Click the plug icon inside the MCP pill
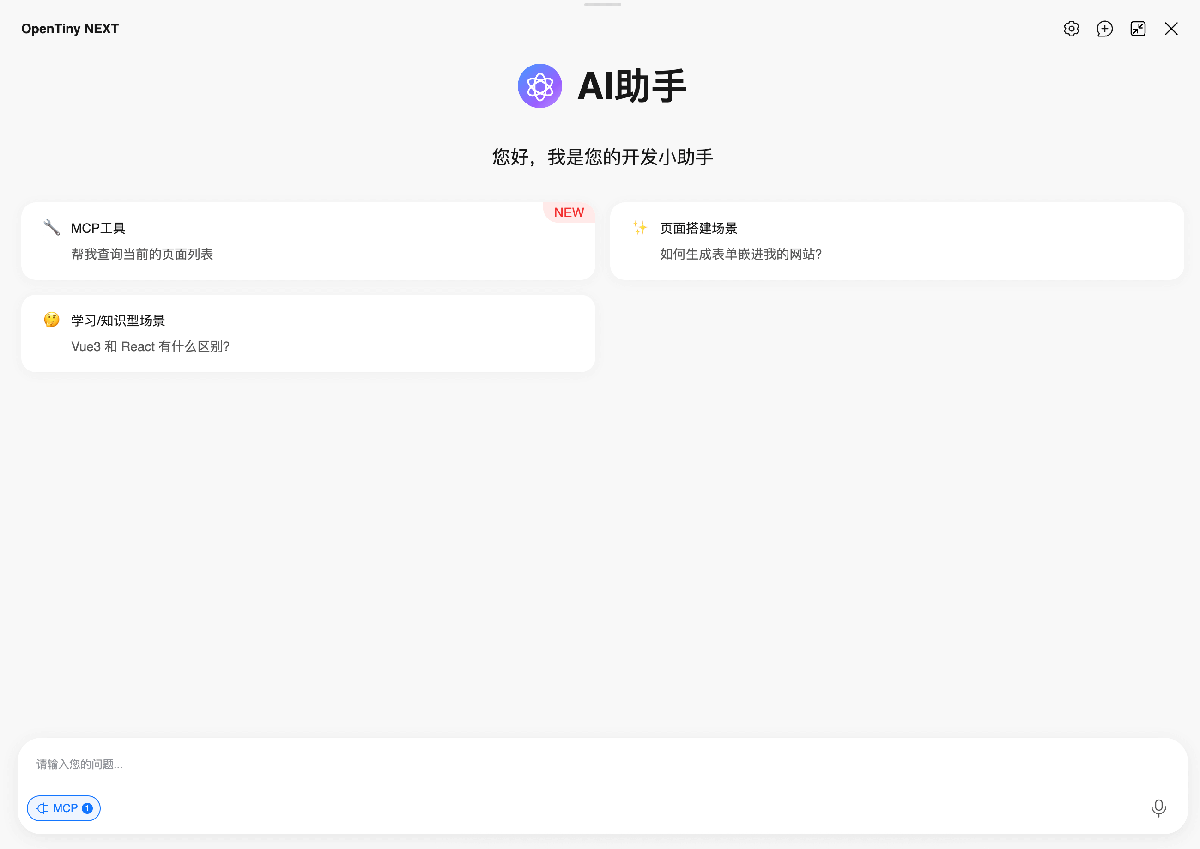This screenshot has height=849, width=1200. (43, 808)
